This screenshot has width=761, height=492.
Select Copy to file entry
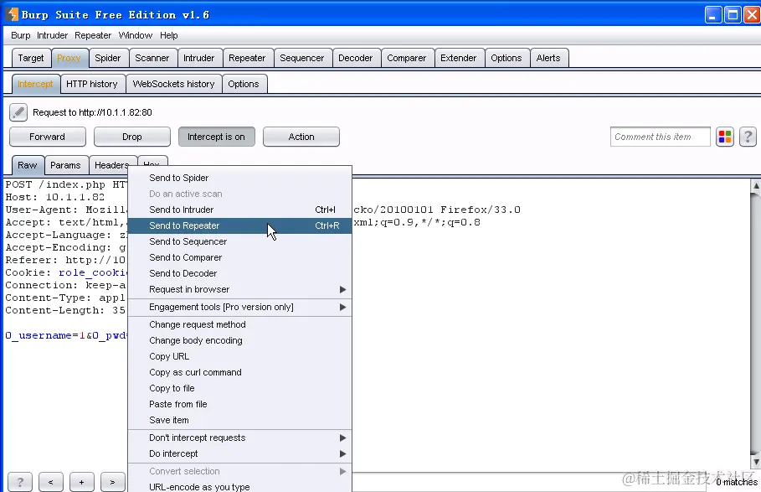click(239, 389)
